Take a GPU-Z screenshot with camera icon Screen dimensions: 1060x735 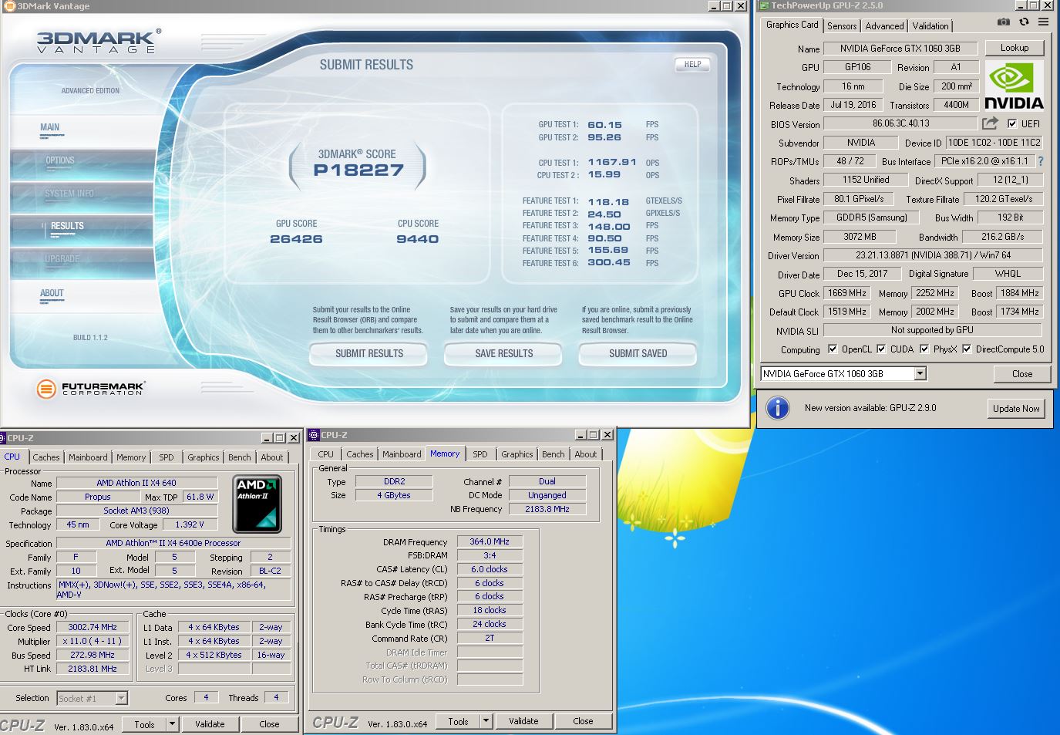[x=1003, y=22]
